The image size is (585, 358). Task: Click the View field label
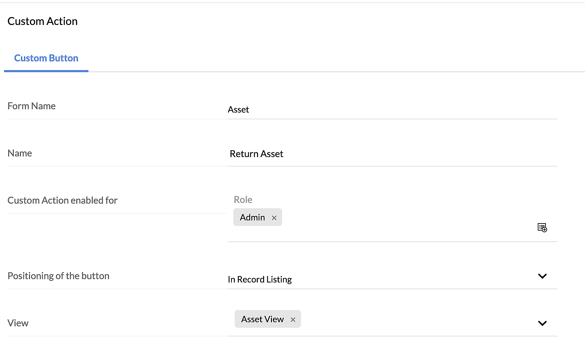click(18, 323)
